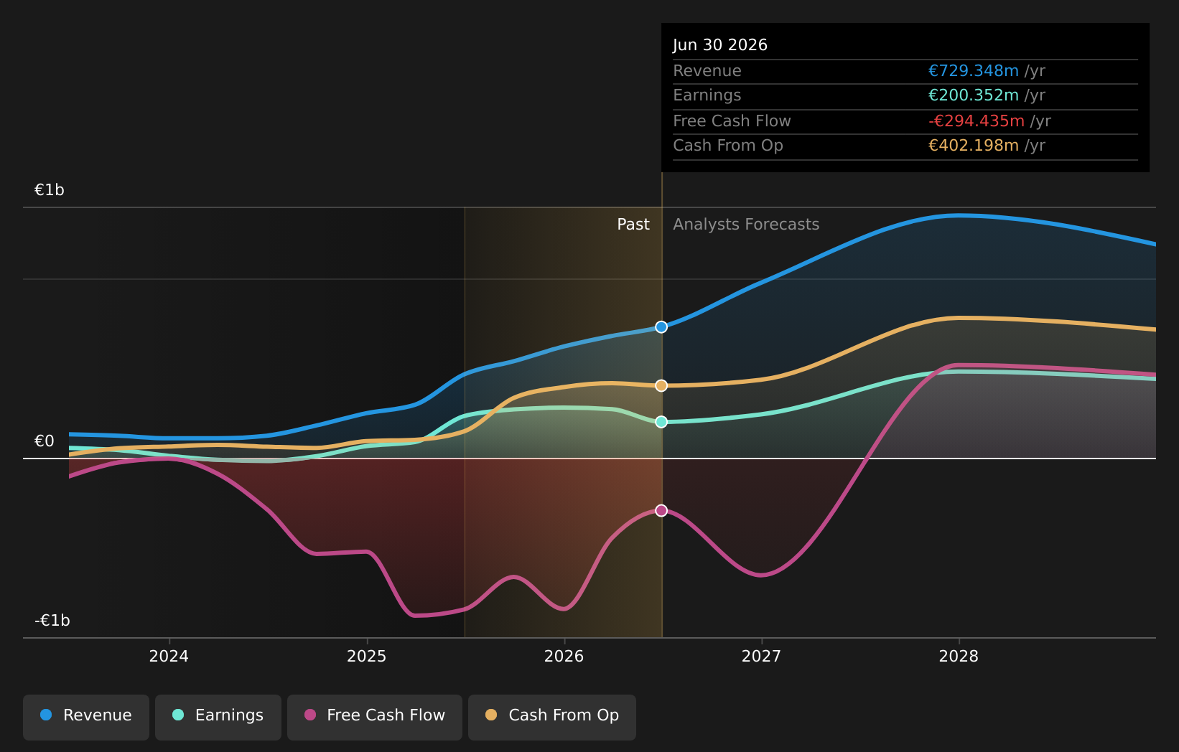Screen dimensions: 1179x752
Task: Click the Analysts Forecasts label
Action: click(x=746, y=225)
